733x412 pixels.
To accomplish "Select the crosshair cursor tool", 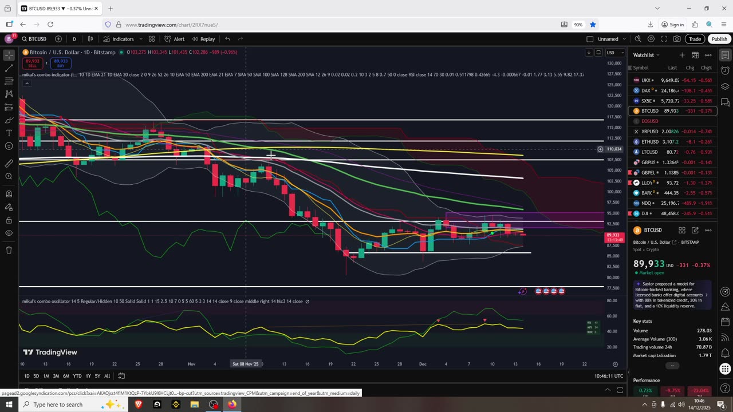I will 9,56.
